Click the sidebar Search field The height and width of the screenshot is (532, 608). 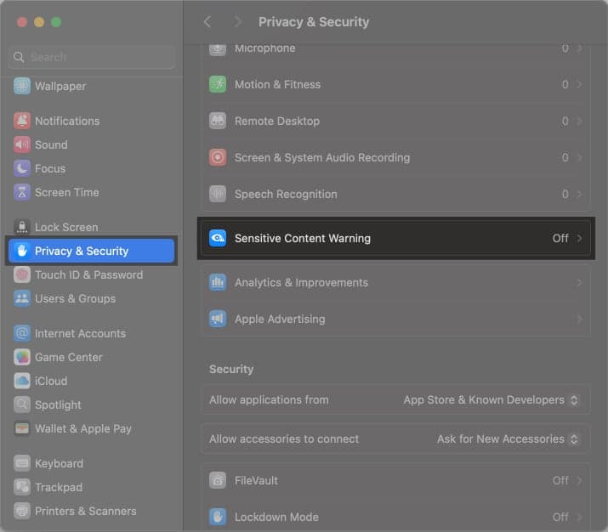(x=92, y=57)
